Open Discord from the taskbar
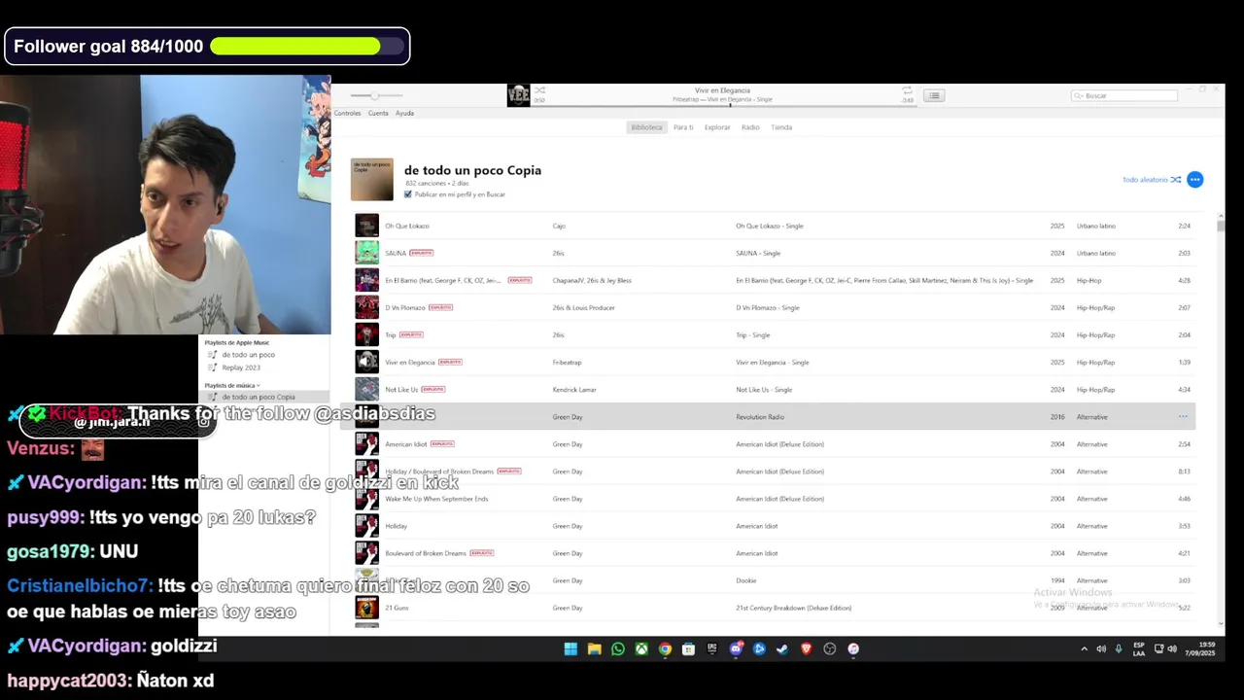The width and height of the screenshot is (1244, 700). click(736, 649)
